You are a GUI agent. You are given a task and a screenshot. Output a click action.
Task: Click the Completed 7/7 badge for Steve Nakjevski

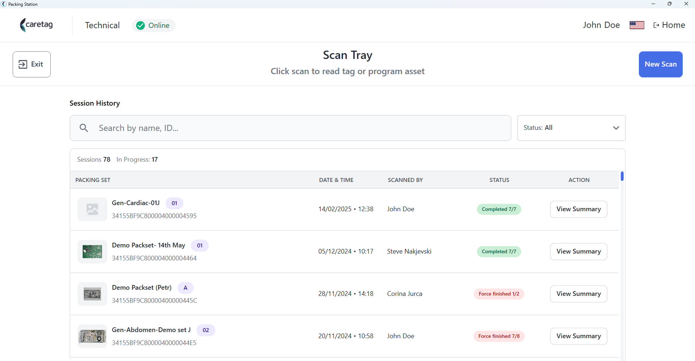pyautogui.click(x=499, y=251)
